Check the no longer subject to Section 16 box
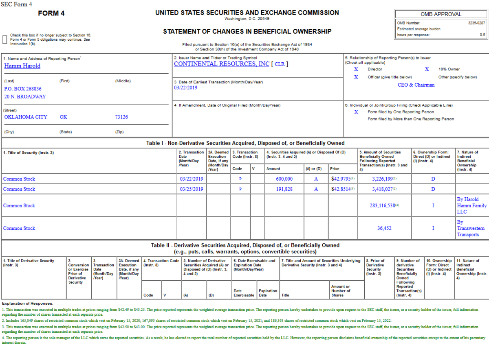The width and height of the screenshot is (489, 345). (5, 39)
